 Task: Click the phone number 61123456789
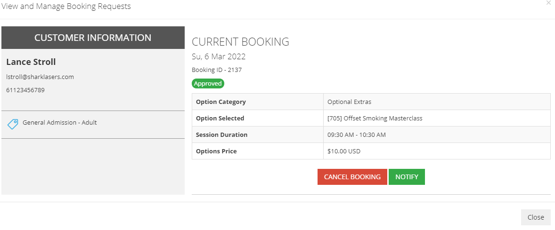click(25, 90)
